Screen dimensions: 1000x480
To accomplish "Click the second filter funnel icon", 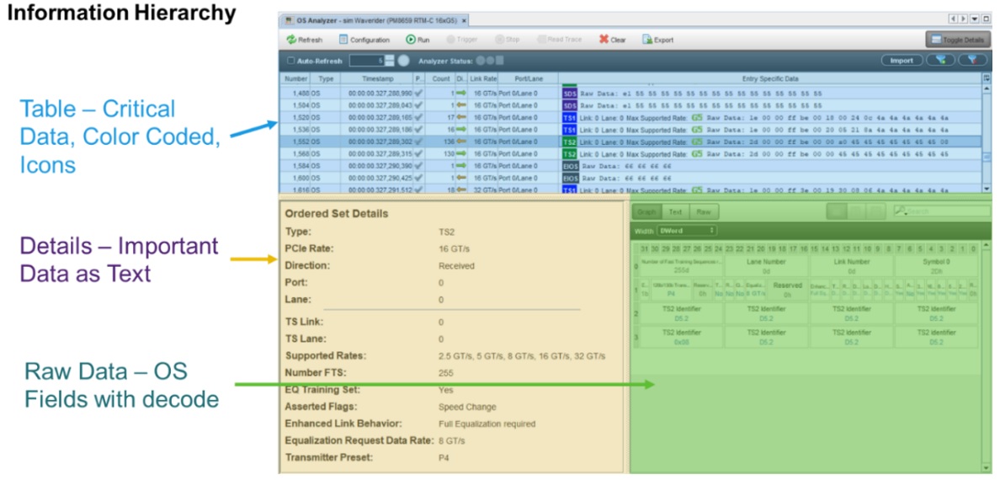I will coord(972,61).
